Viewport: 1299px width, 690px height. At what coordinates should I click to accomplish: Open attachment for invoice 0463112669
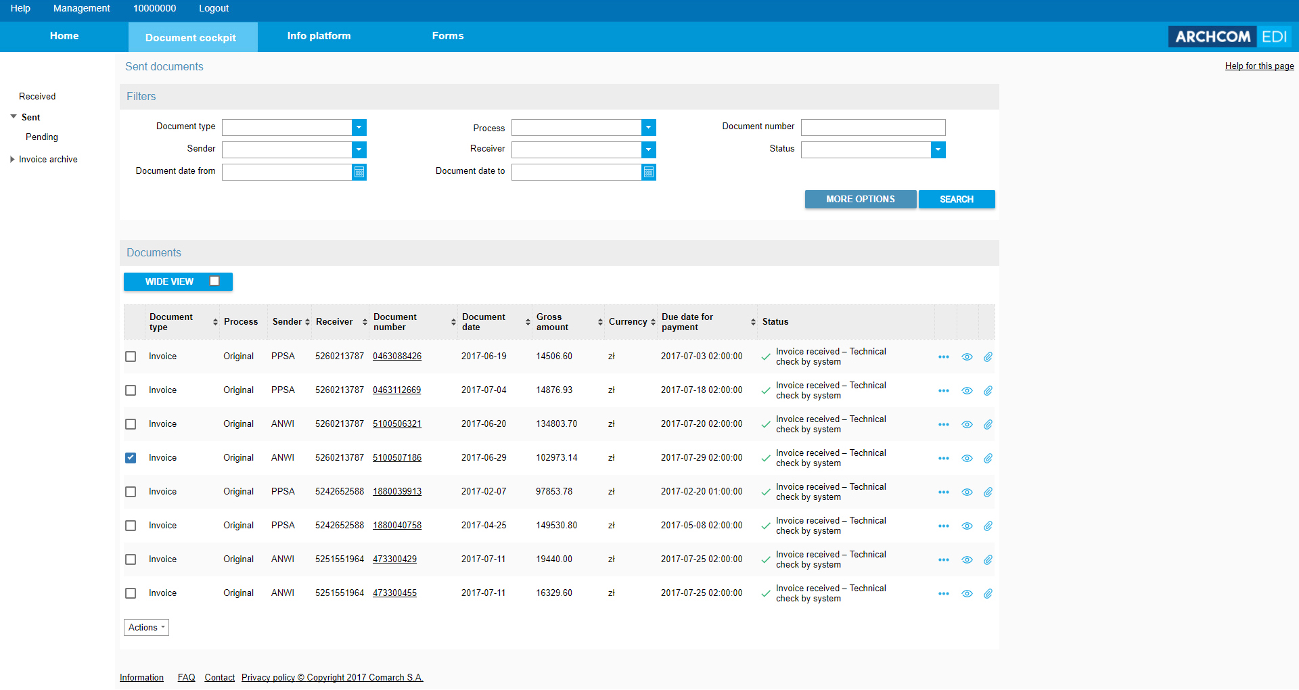(988, 391)
